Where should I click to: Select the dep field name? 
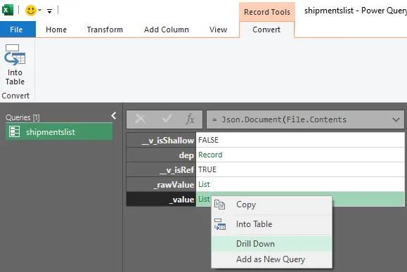161,155
